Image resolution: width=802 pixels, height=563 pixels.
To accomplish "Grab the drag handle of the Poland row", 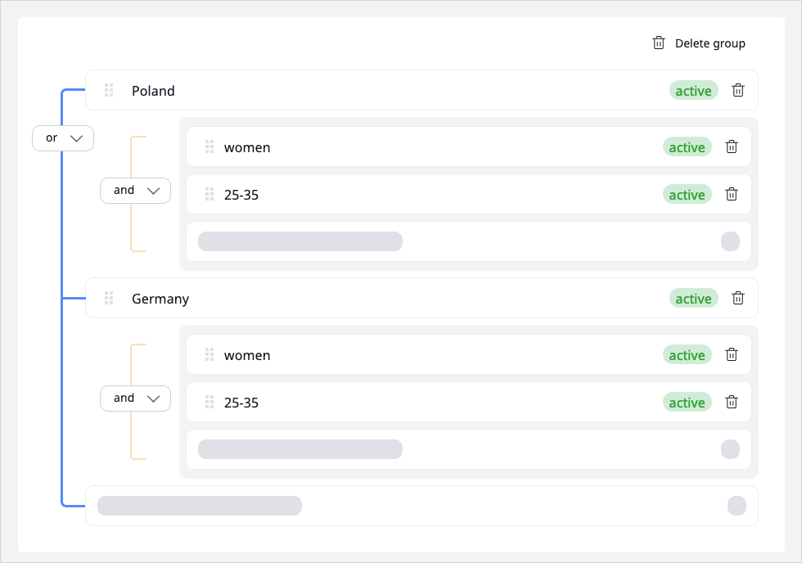I will point(109,91).
